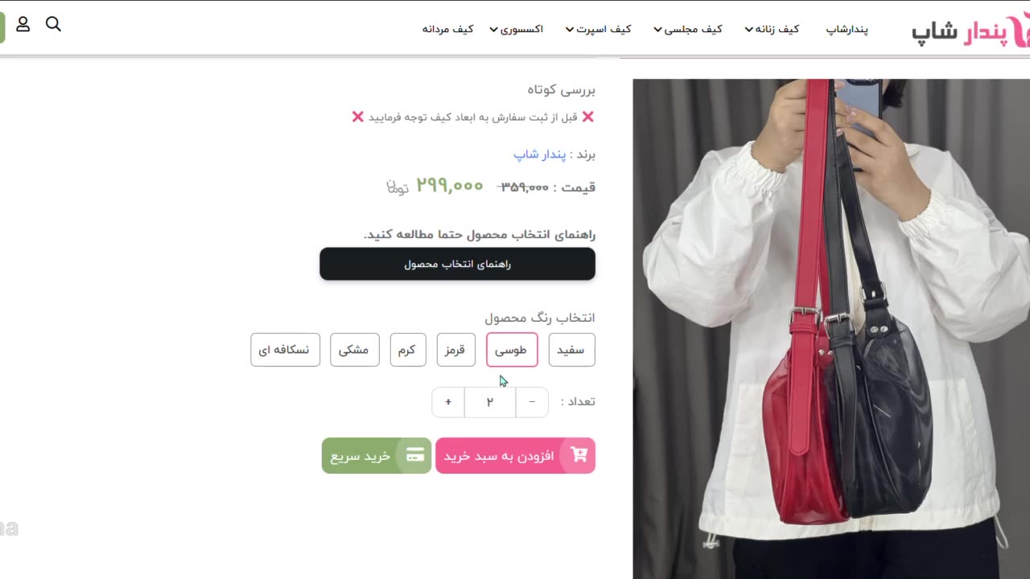Click the راهنمای انتخاب محصول black button
The height and width of the screenshot is (579, 1030).
(457, 264)
